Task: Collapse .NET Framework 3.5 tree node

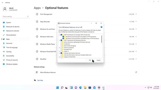Action: click(x=60, y=35)
